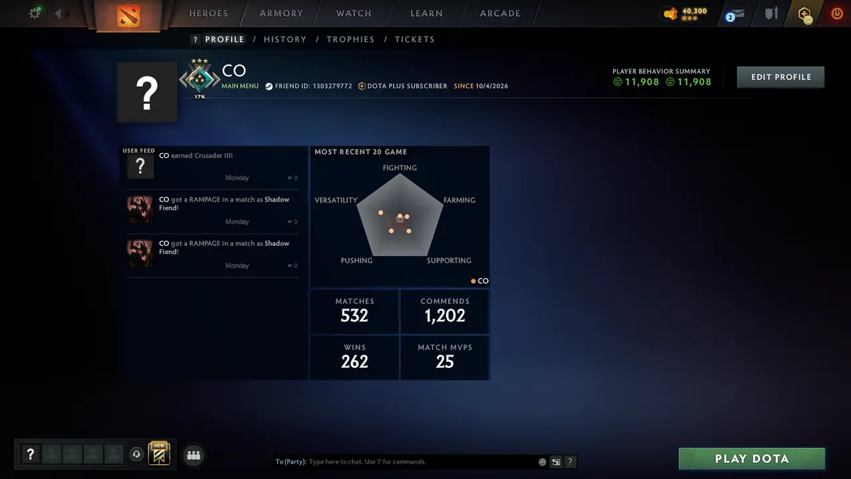
Task: Start matchmaking with Play Dota
Action: (752, 458)
